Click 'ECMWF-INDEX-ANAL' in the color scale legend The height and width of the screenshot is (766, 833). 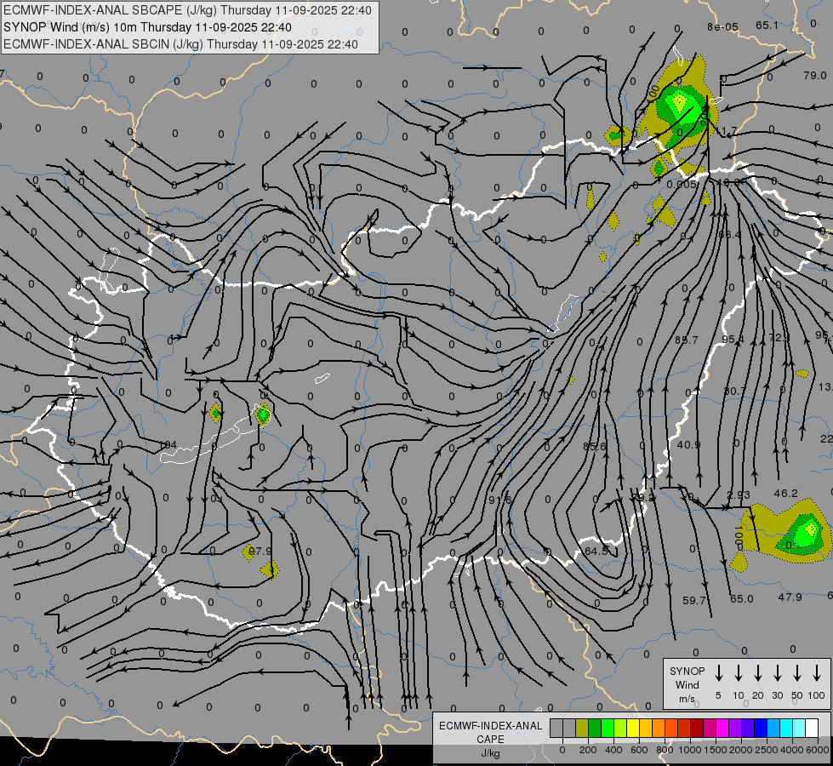point(490,726)
